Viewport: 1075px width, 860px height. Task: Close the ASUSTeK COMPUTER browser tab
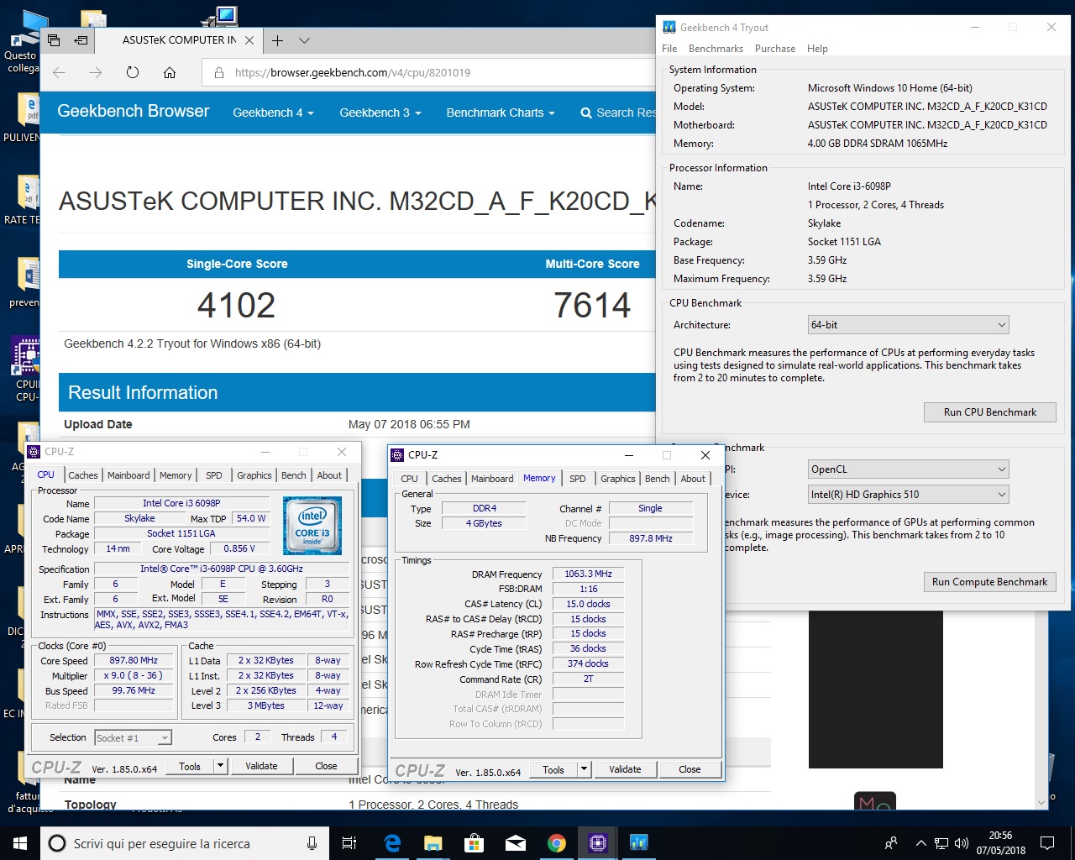[249, 40]
